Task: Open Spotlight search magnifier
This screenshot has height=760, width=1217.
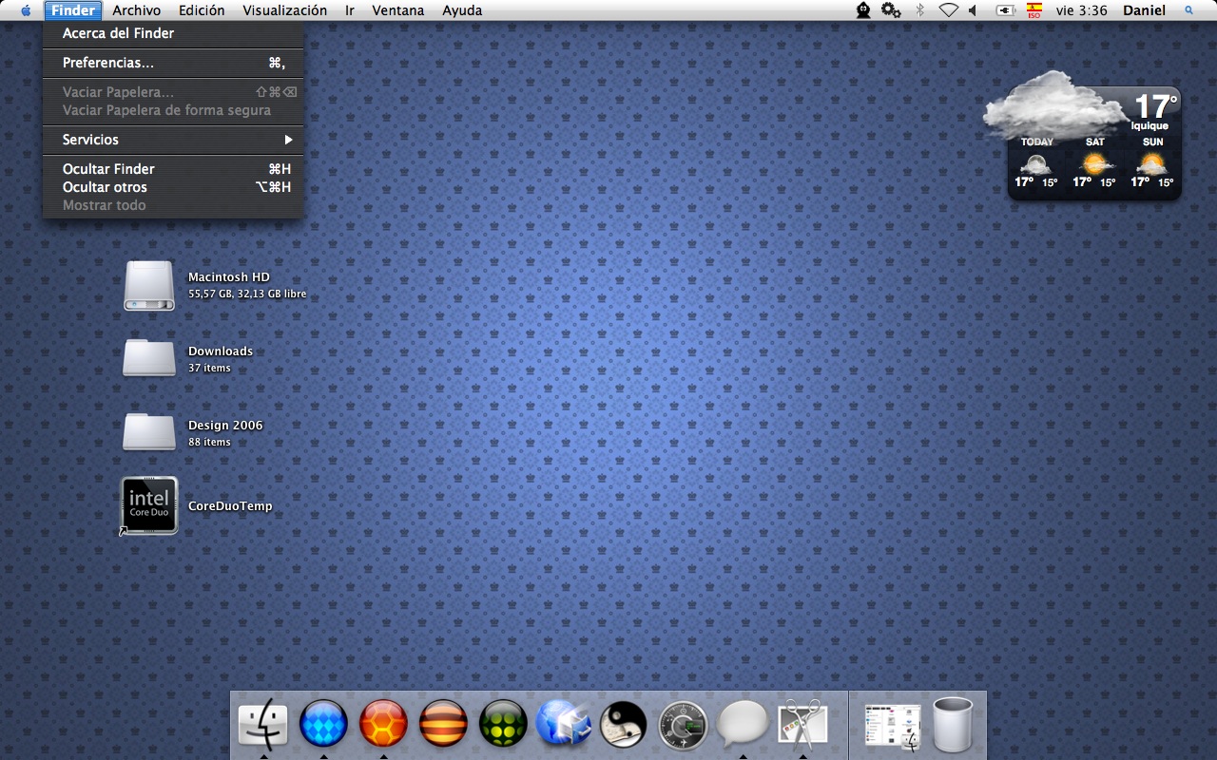Action: (1188, 10)
